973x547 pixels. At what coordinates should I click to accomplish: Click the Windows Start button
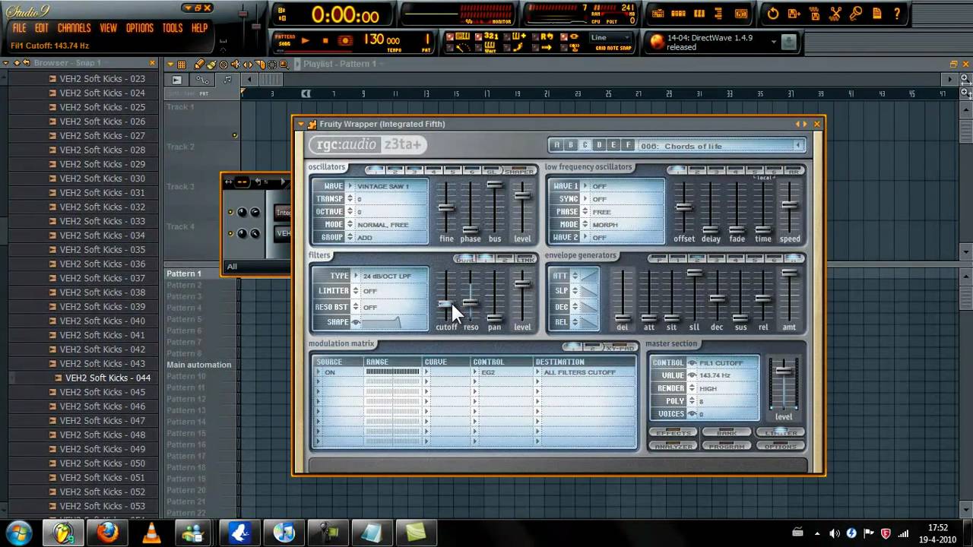click(x=17, y=533)
